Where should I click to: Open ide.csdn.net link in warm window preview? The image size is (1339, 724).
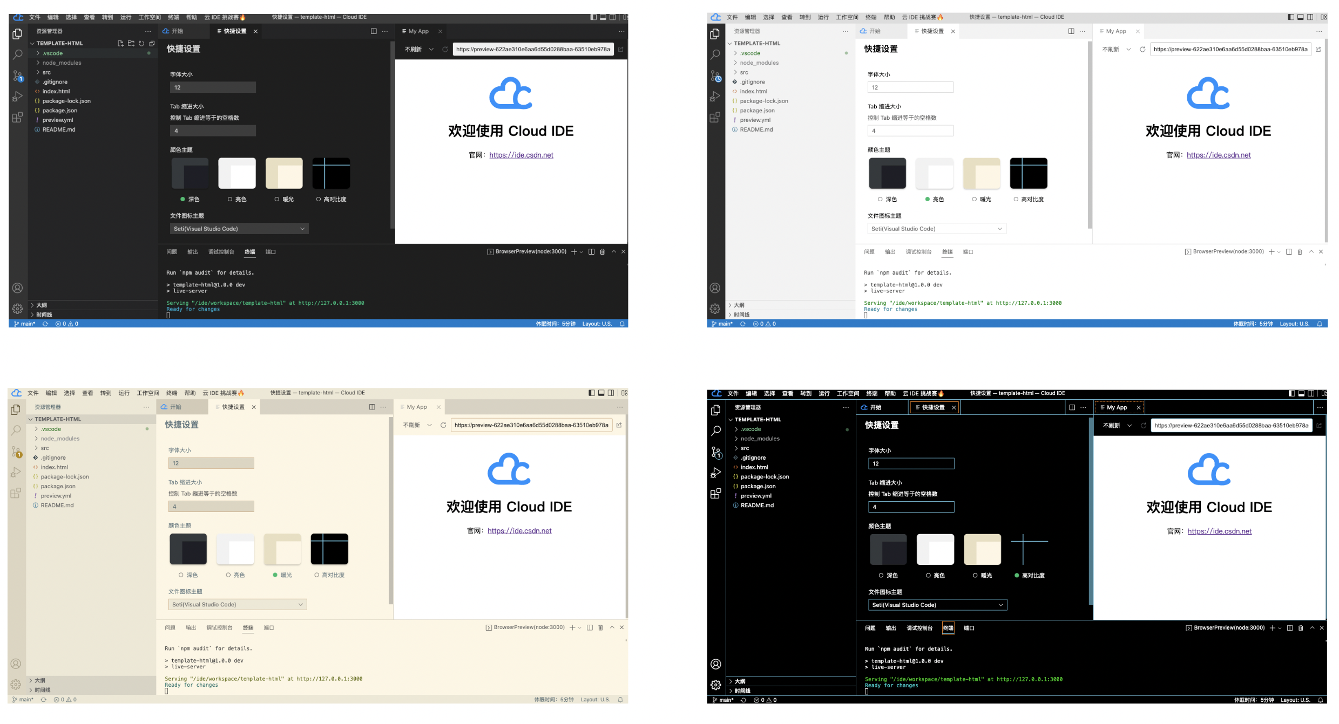(519, 531)
